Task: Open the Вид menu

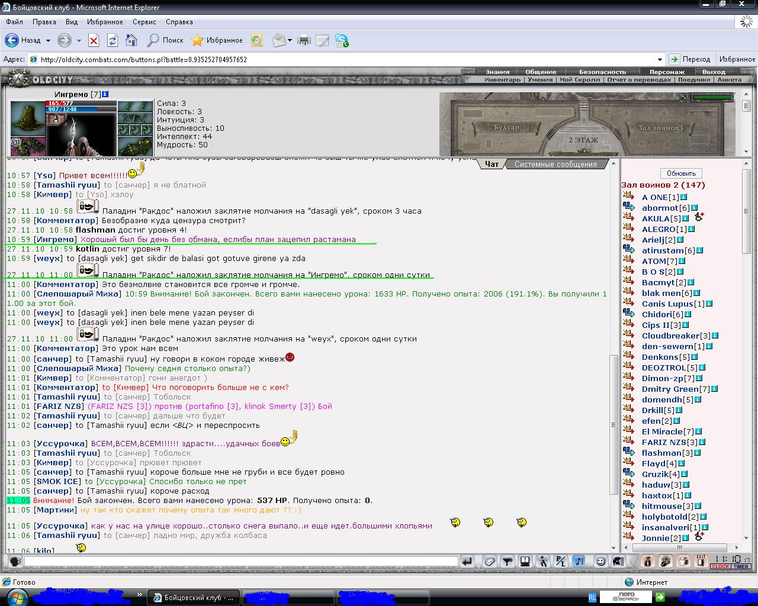Action: point(72,22)
